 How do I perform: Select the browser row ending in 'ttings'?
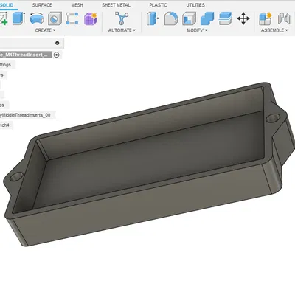coord(7,65)
